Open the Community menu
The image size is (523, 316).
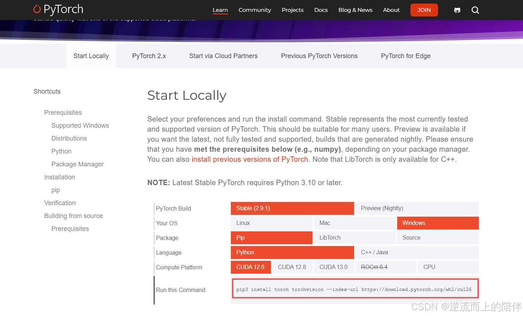tap(255, 10)
